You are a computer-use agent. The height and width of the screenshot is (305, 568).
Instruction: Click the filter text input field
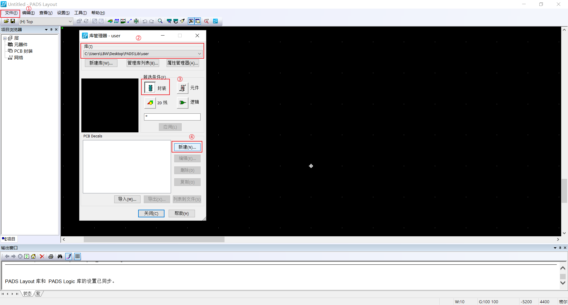tap(172, 117)
